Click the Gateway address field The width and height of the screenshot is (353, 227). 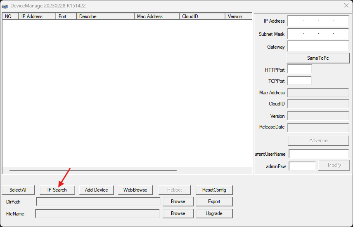point(318,47)
